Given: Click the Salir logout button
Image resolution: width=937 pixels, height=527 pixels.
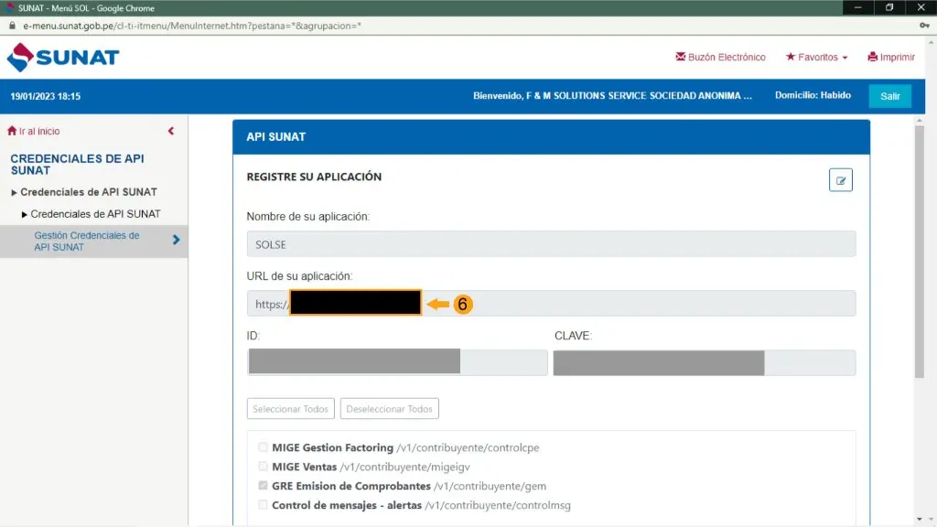Looking at the screenshot, I should pos(889,96).
